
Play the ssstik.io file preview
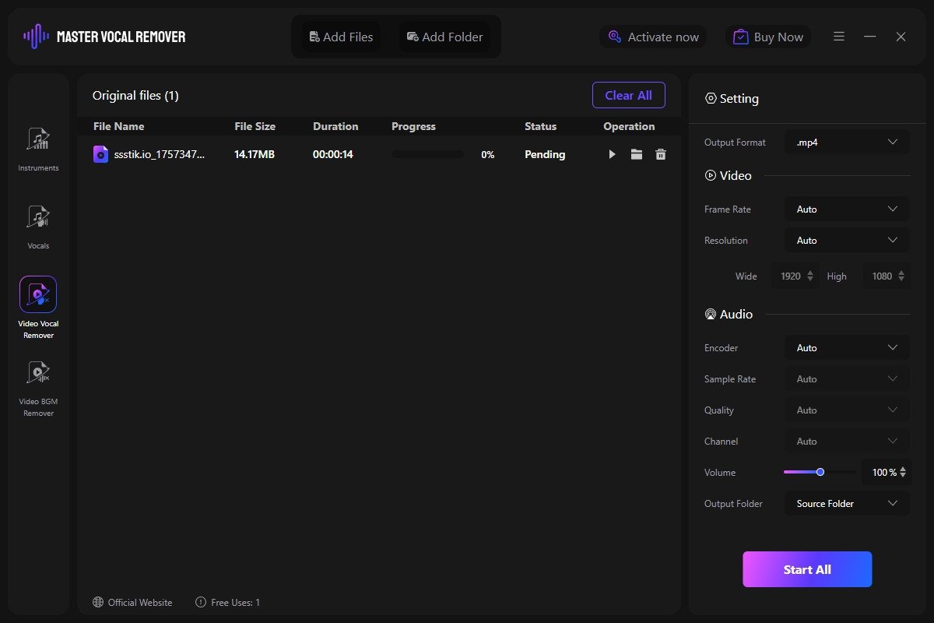612,155
